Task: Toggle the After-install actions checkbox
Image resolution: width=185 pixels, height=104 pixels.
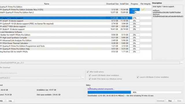Action: click(88, 72)
